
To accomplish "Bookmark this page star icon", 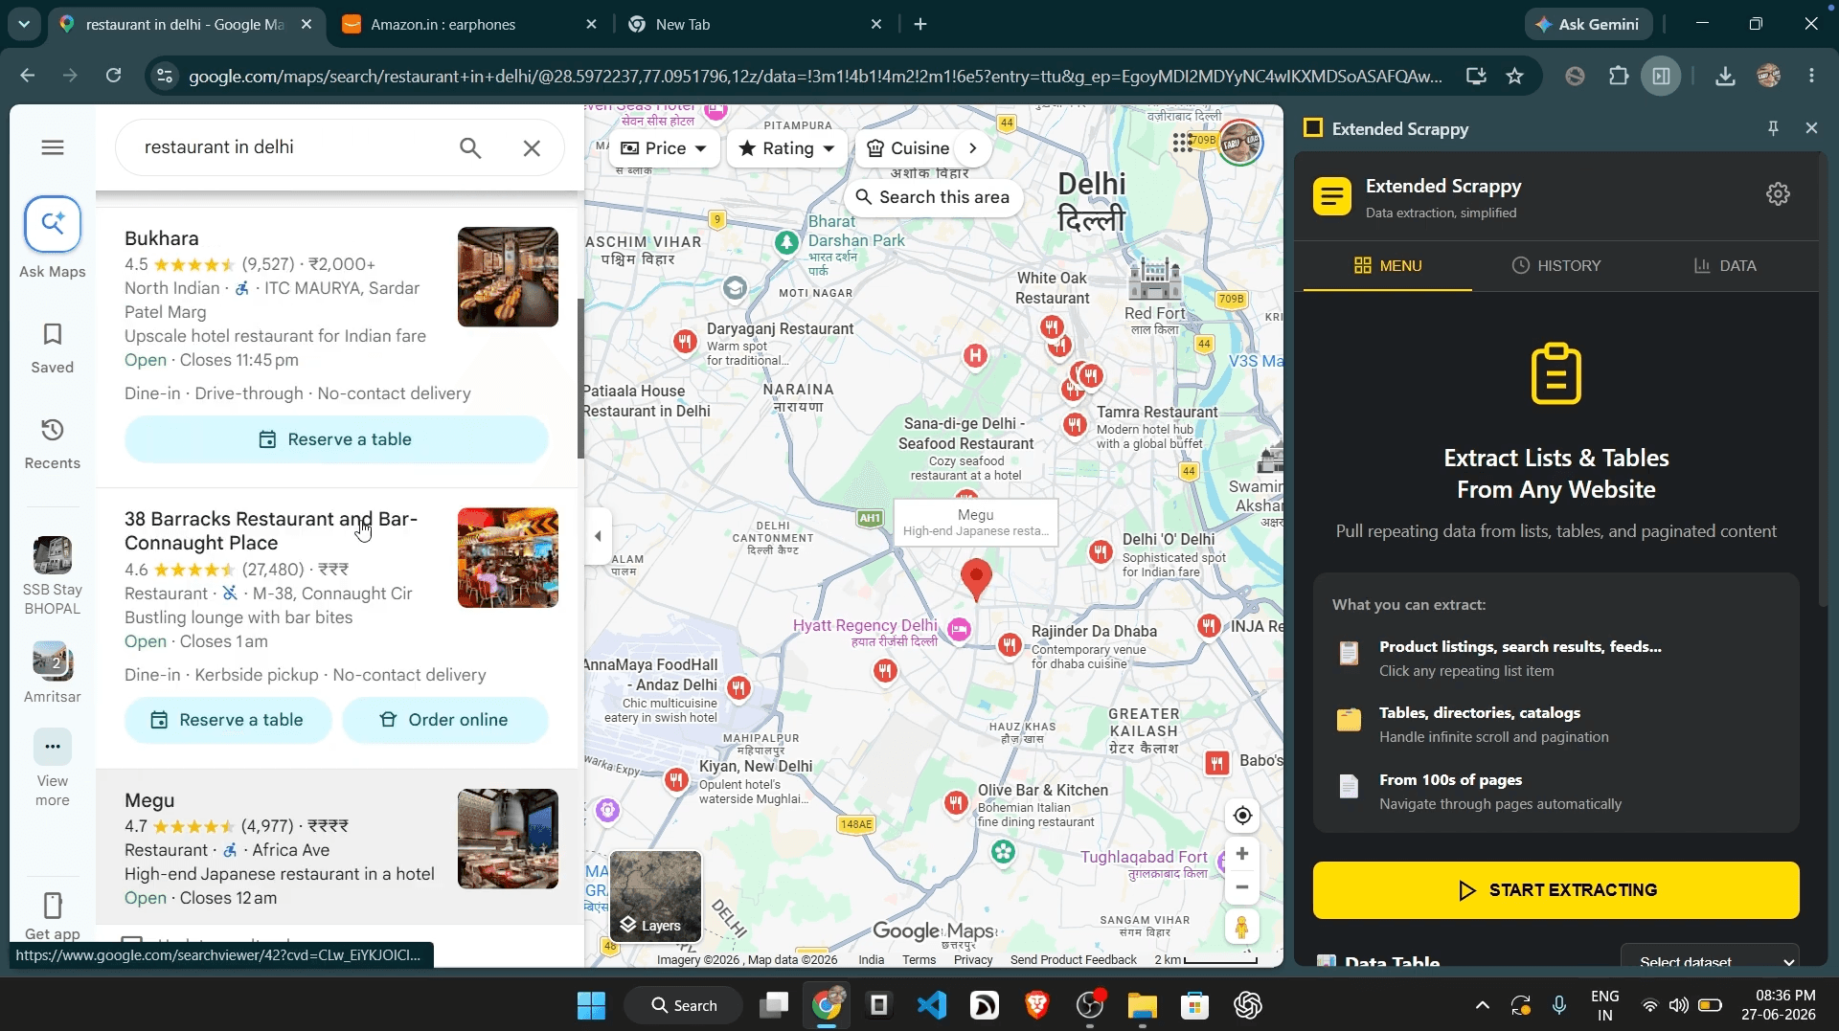I will (1514, 76).
